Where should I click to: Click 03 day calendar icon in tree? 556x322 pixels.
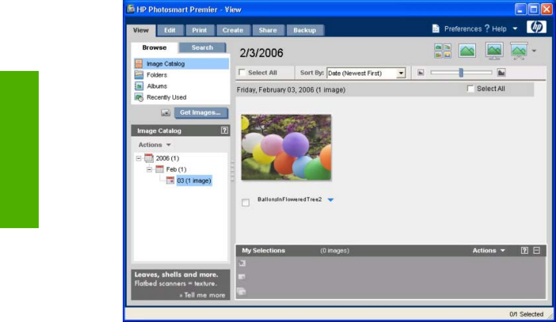pos(170,181)
